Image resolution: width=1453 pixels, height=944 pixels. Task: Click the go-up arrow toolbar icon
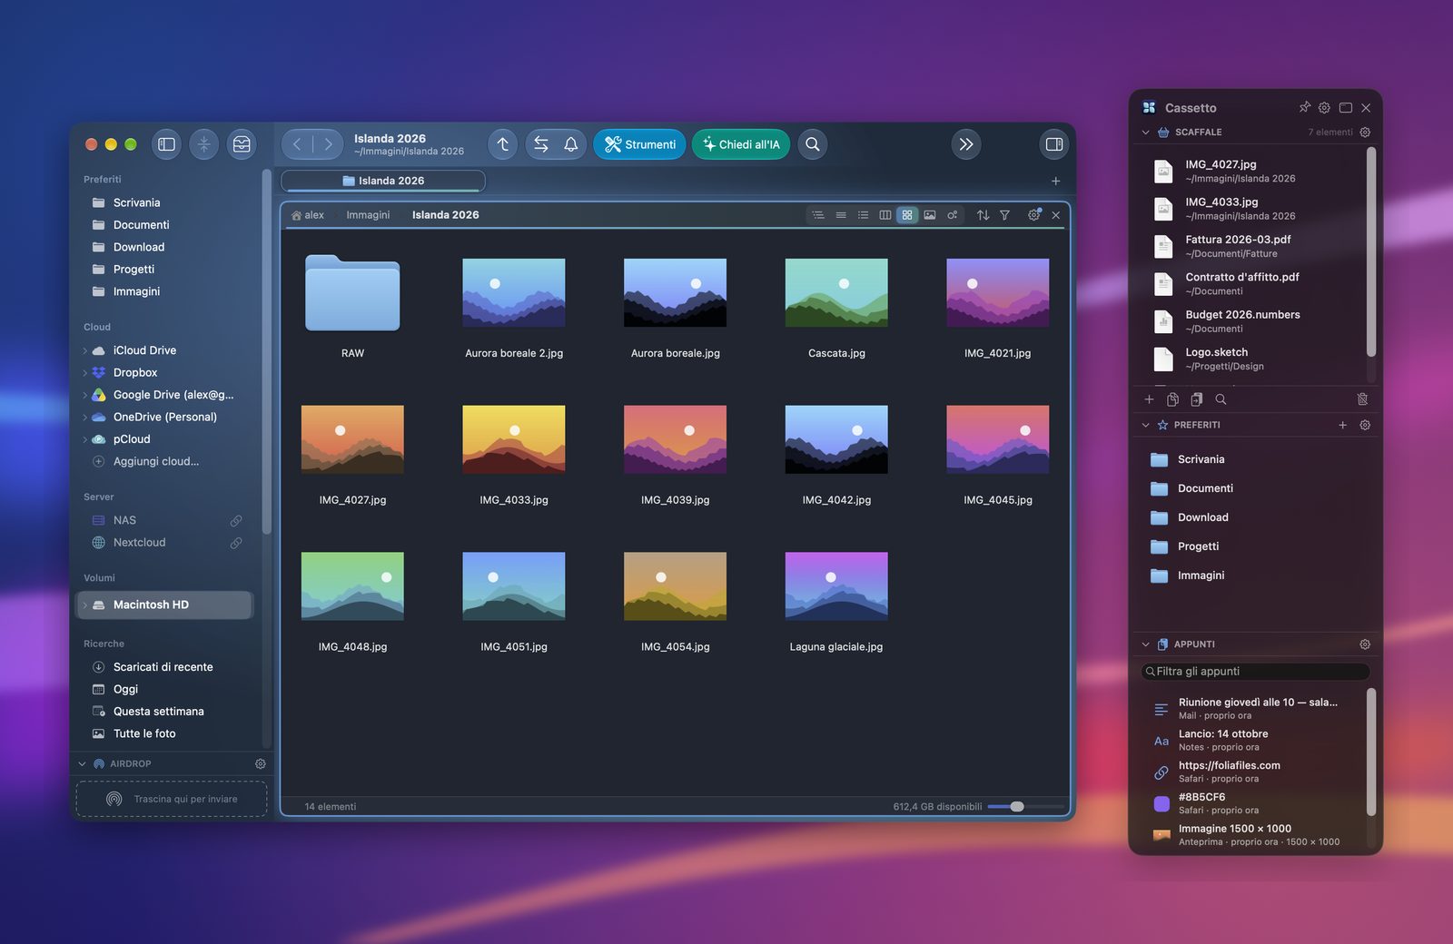click(503, 144)
